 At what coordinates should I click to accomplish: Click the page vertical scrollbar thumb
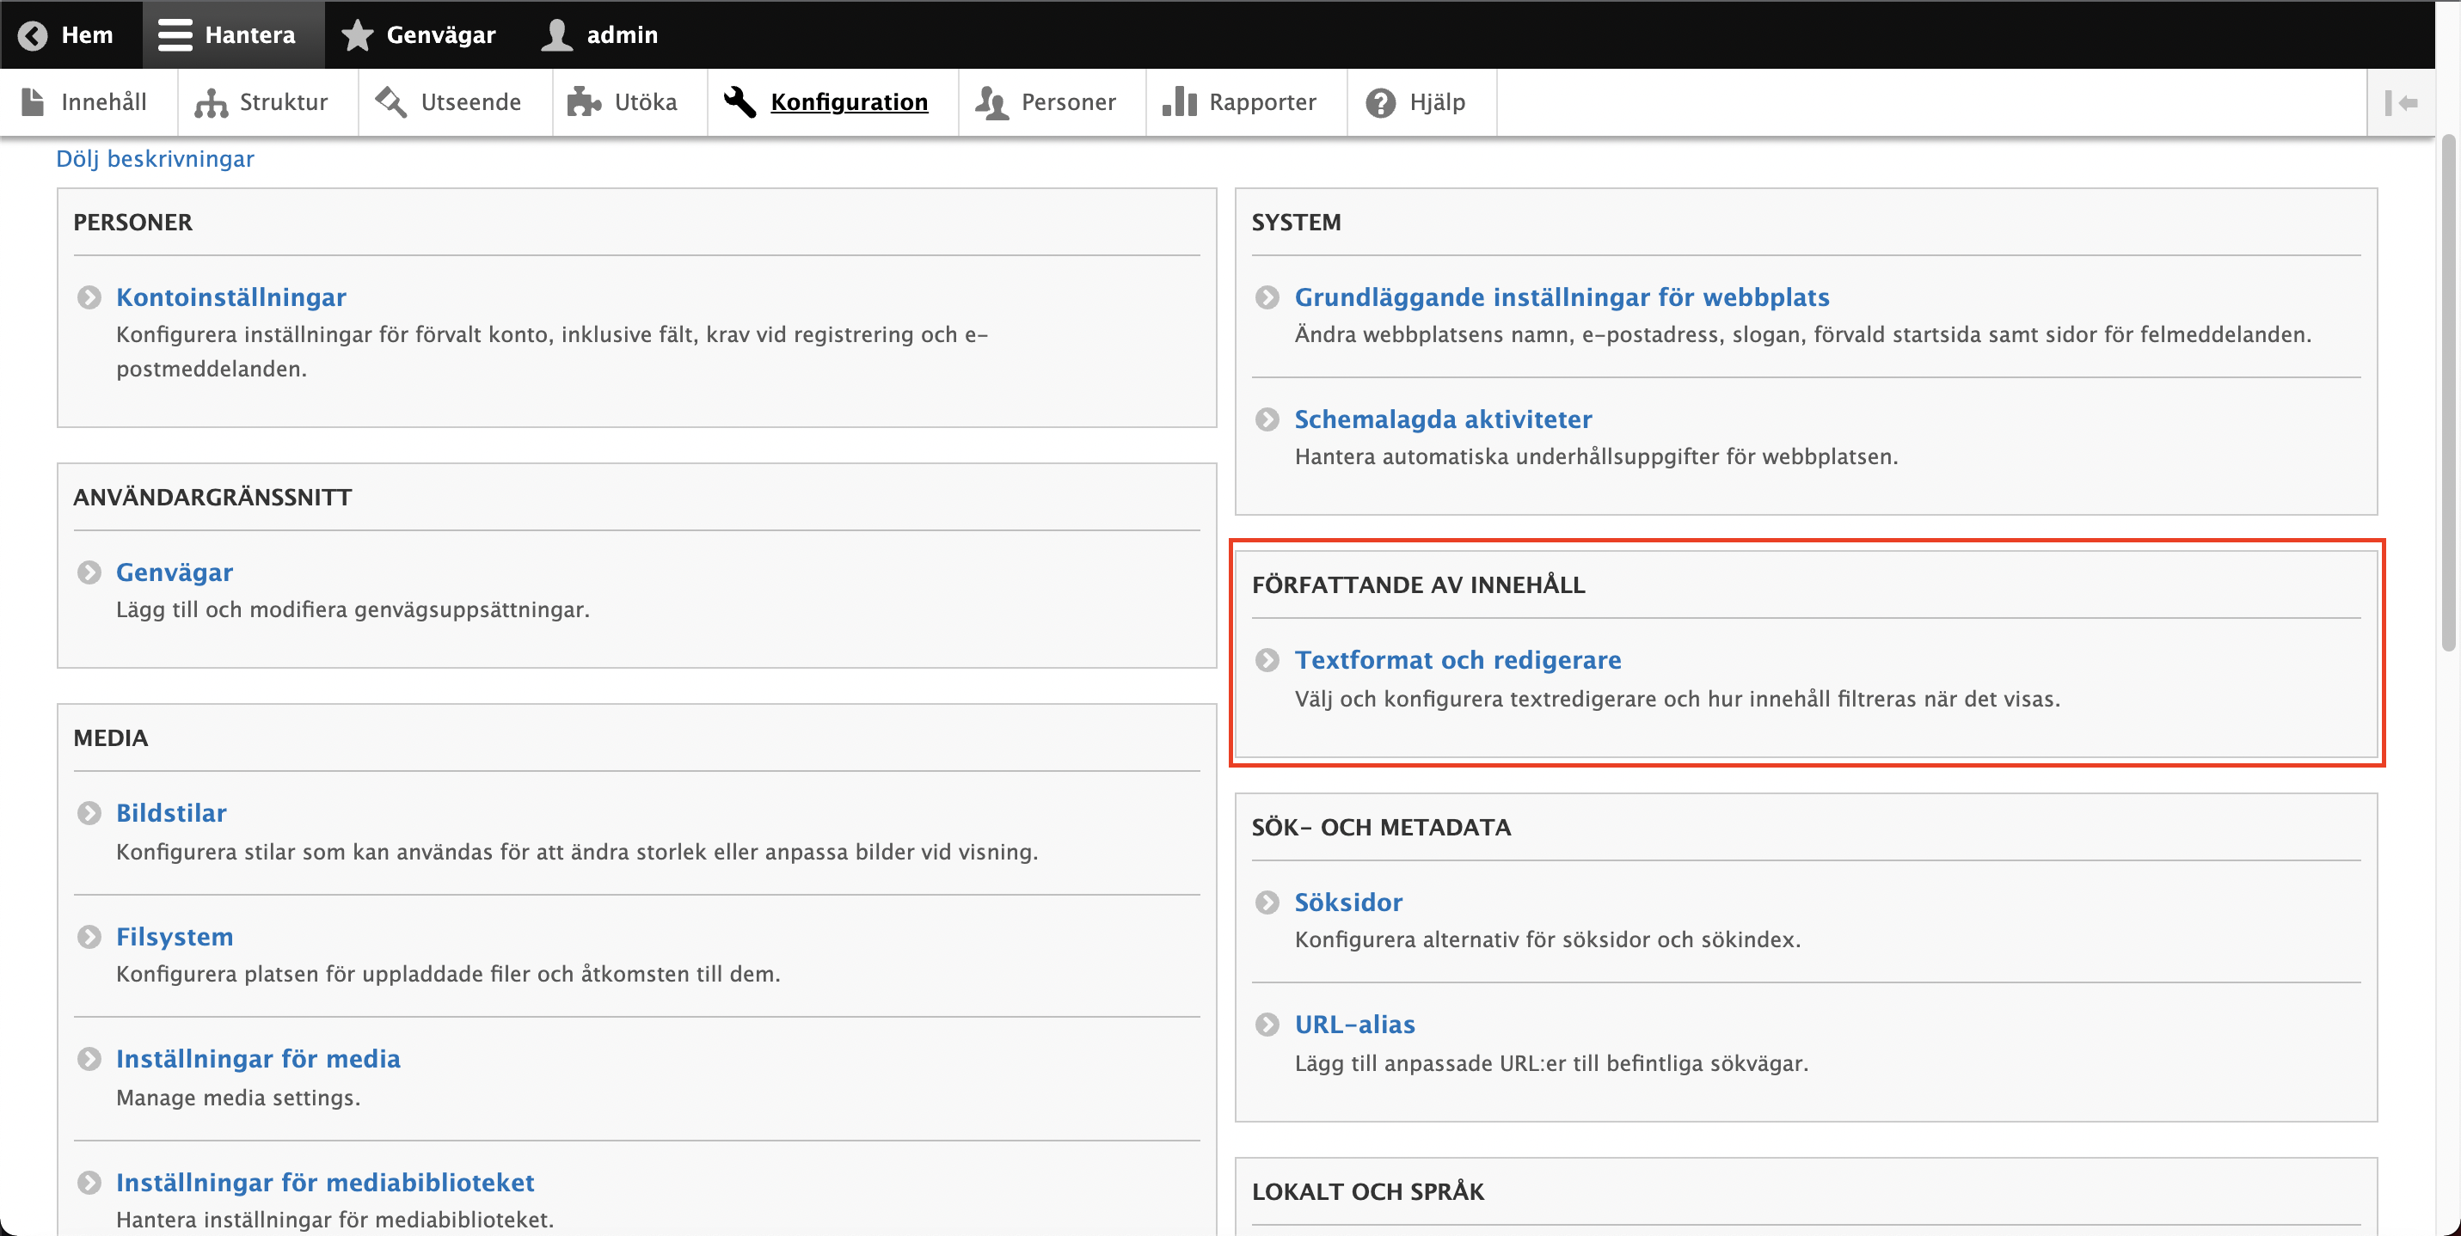tap(2447, 393)
